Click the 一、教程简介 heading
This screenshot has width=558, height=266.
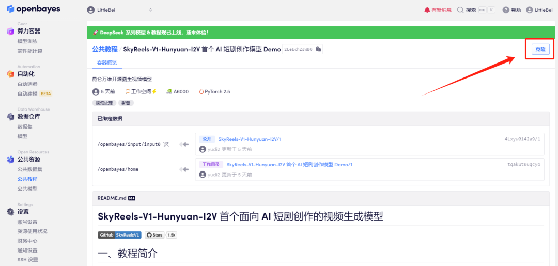(128, 253)
